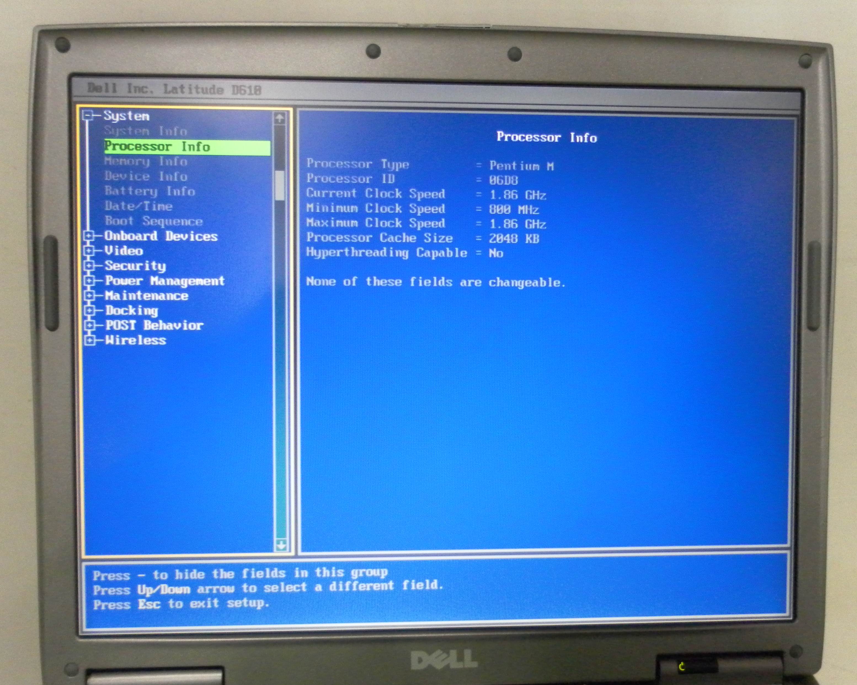Image resolution: width=857 pixels, height=685 pixels.
Task: Expand the Onboard Devices plus box
Action: pyautogui.click(x=89, y=236)
